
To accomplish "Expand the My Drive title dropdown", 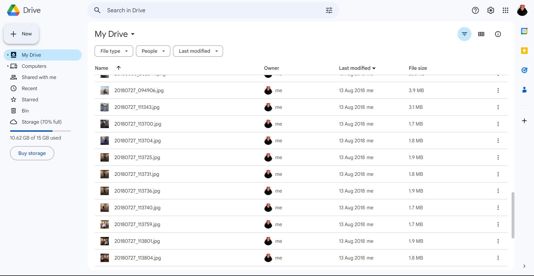I will [133, 34].
